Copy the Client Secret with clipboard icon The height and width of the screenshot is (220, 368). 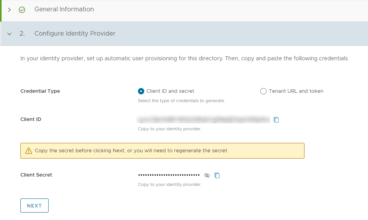tap(217, 175)
